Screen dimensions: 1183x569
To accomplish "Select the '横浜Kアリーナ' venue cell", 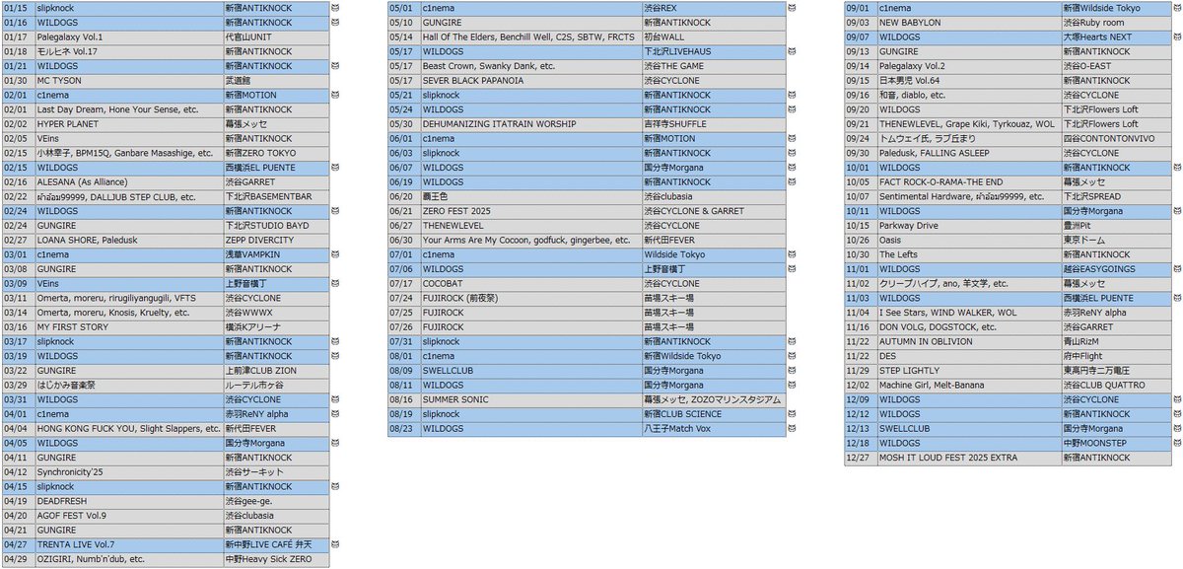I will [276, 327].
